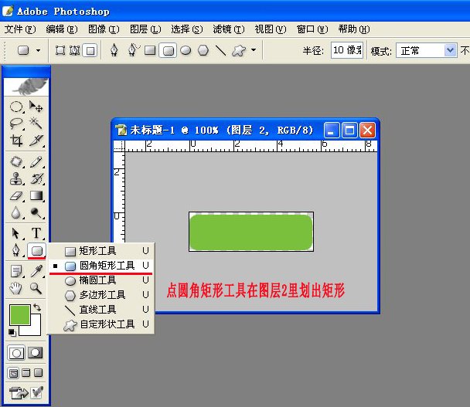
Task: Reset default foreground/background colors
Action: click(12, 332)
